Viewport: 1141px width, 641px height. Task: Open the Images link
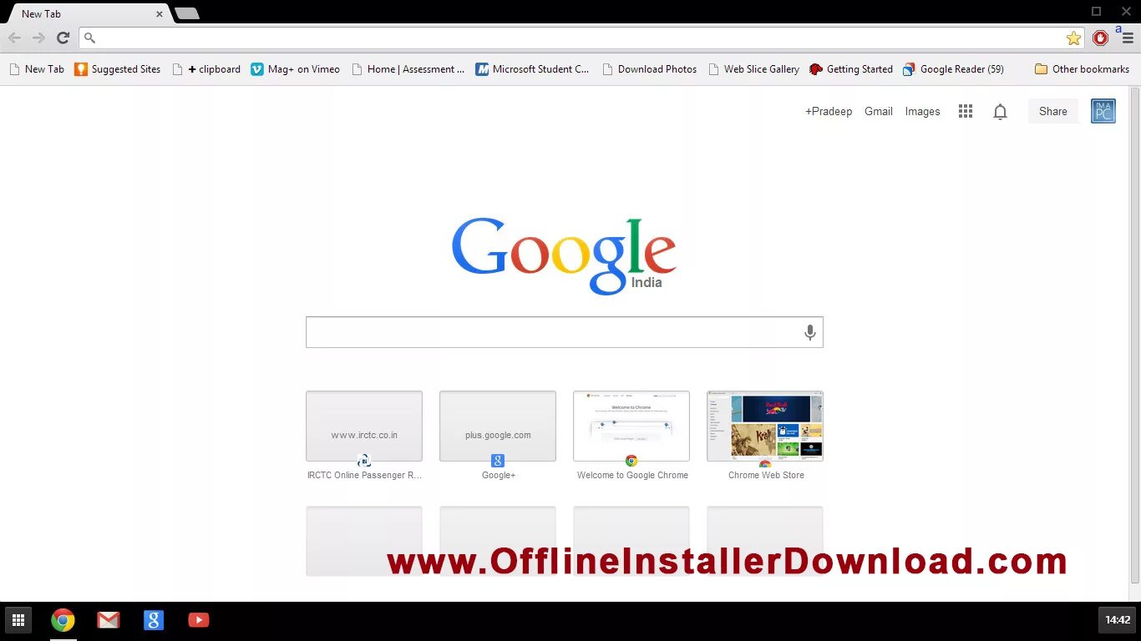coord(922,111)
